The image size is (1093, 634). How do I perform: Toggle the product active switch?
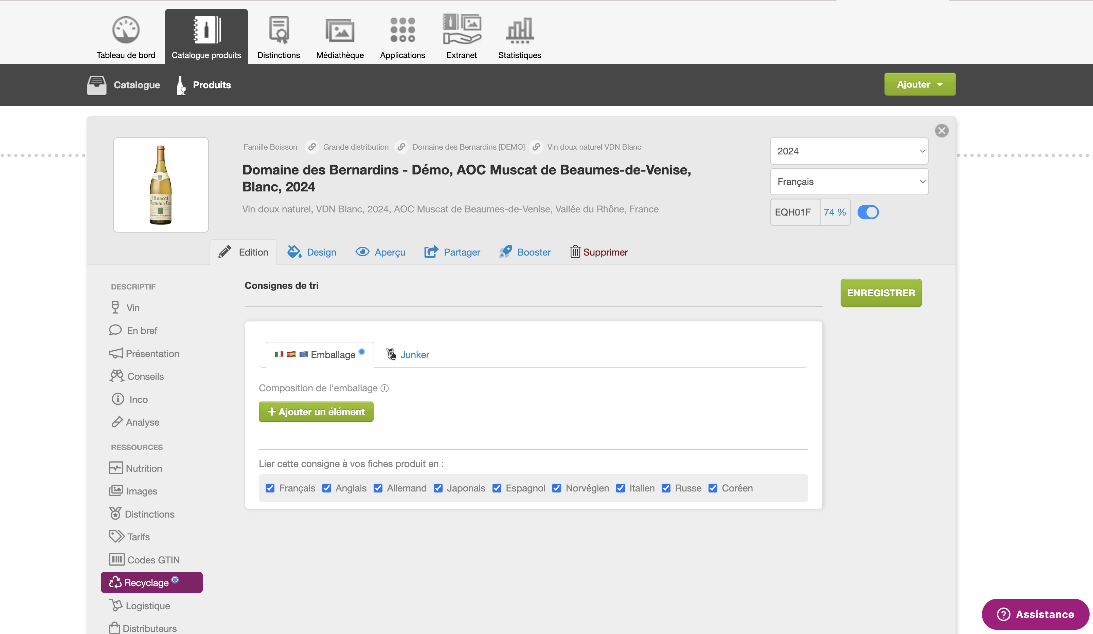click(868, 212)
